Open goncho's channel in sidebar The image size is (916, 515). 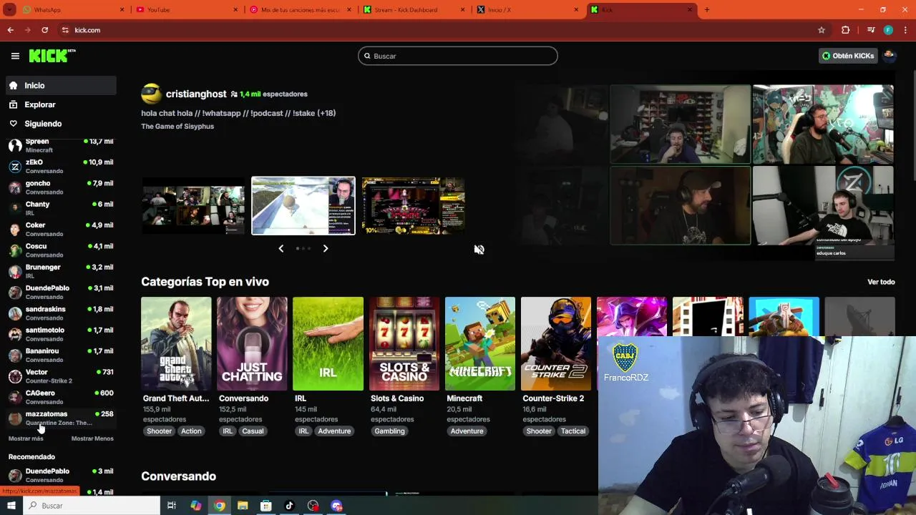pos(61,187)
